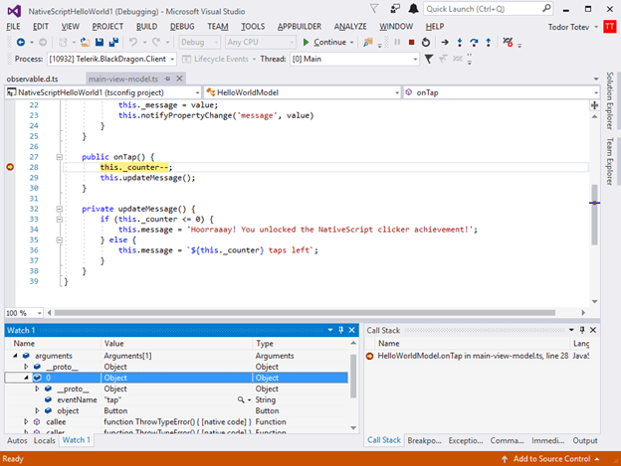Click the editor vertical scrollbar thumb
Viewport: 621px width, 466px height.
594,215
